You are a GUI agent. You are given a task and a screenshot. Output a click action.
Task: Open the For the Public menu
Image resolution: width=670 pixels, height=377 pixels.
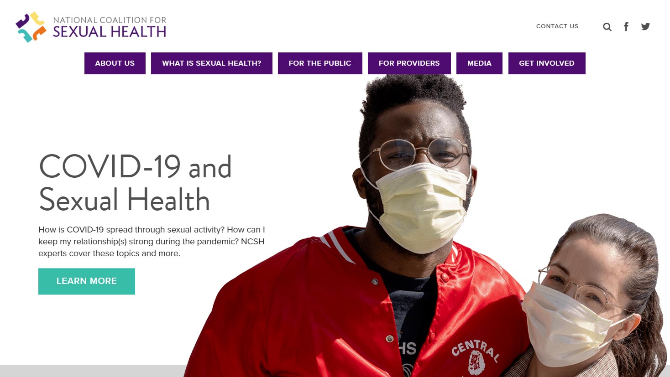coord(320,63)
